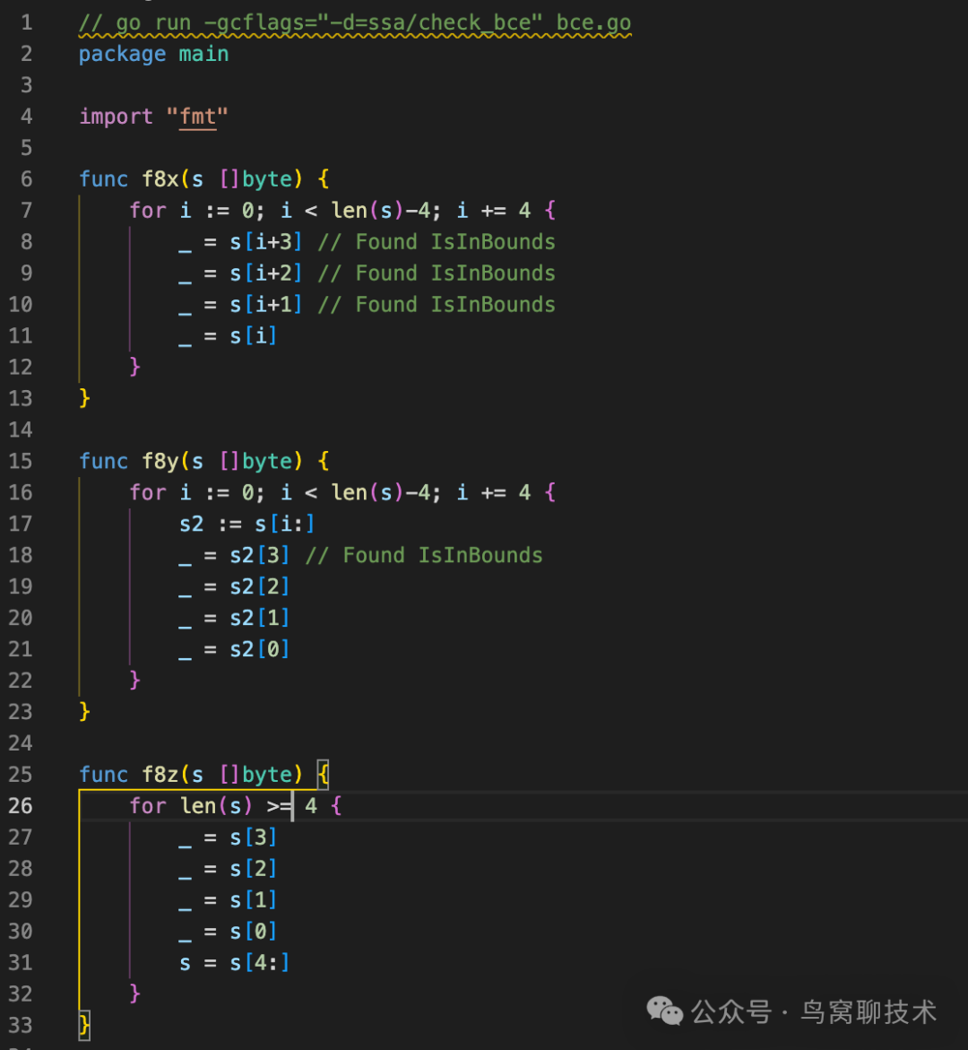Click the s2[3] expression on line 18
Viewport: 968px width, 1050px height.
click(260, 555)
